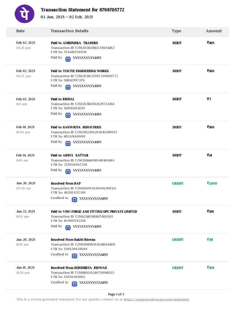Click bank icon in SANWRIYA INDUSTRIES row
The height and width of the screenshot is (323, 242).
pyautogui.click(x=68, y=143)
